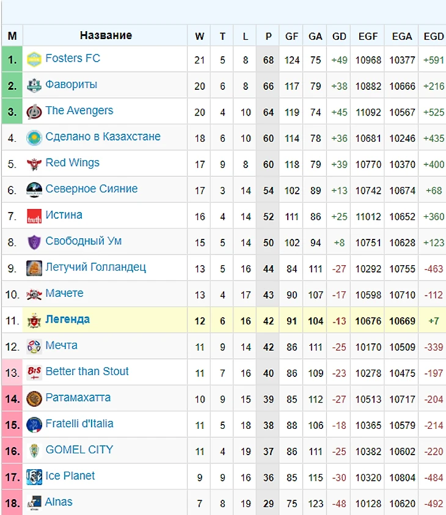
Task: Open the GOMEL CITY team link
Action: [79, 450]
